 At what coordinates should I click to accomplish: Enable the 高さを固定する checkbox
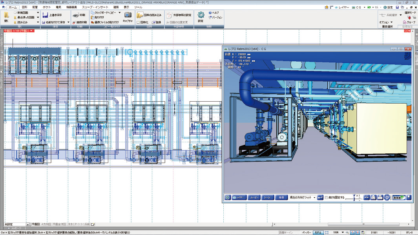point(326,198)
